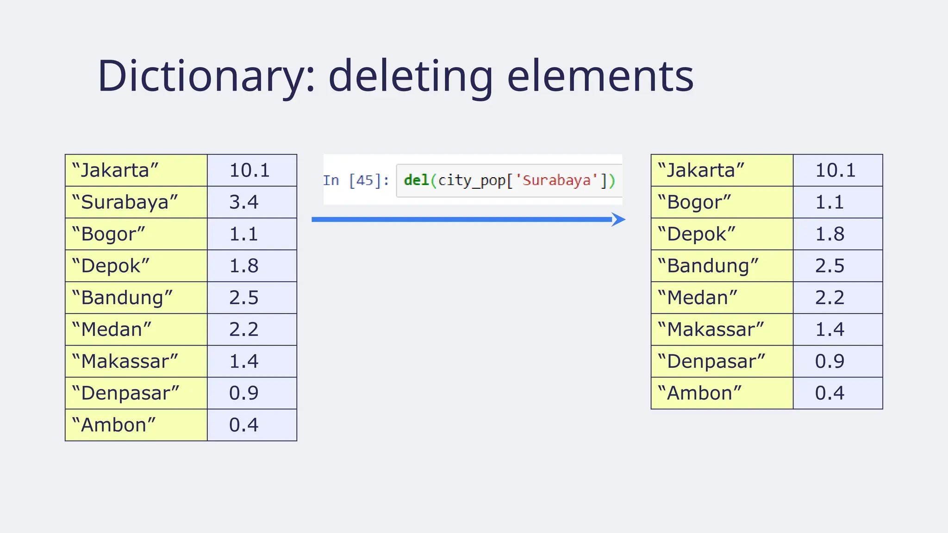Screen dimensions: 948x533
Task: Select 2.5 in the right table
Action: point(838,266)
